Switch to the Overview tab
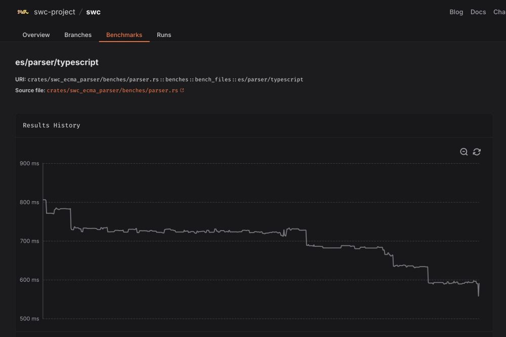The image size is (506, 337). pos(36,35)
